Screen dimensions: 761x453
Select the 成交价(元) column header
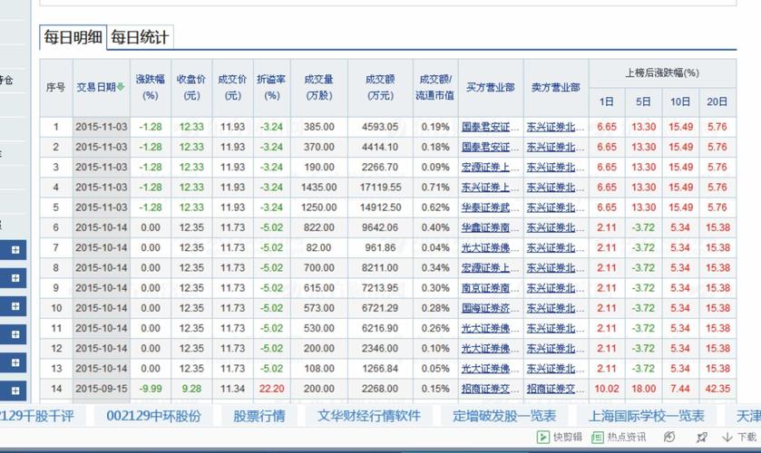[x=232, y=87]
